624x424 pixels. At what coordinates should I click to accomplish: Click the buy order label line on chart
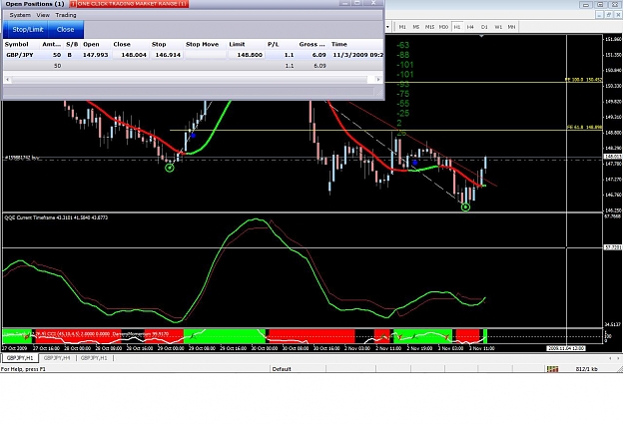pos(22,158)
